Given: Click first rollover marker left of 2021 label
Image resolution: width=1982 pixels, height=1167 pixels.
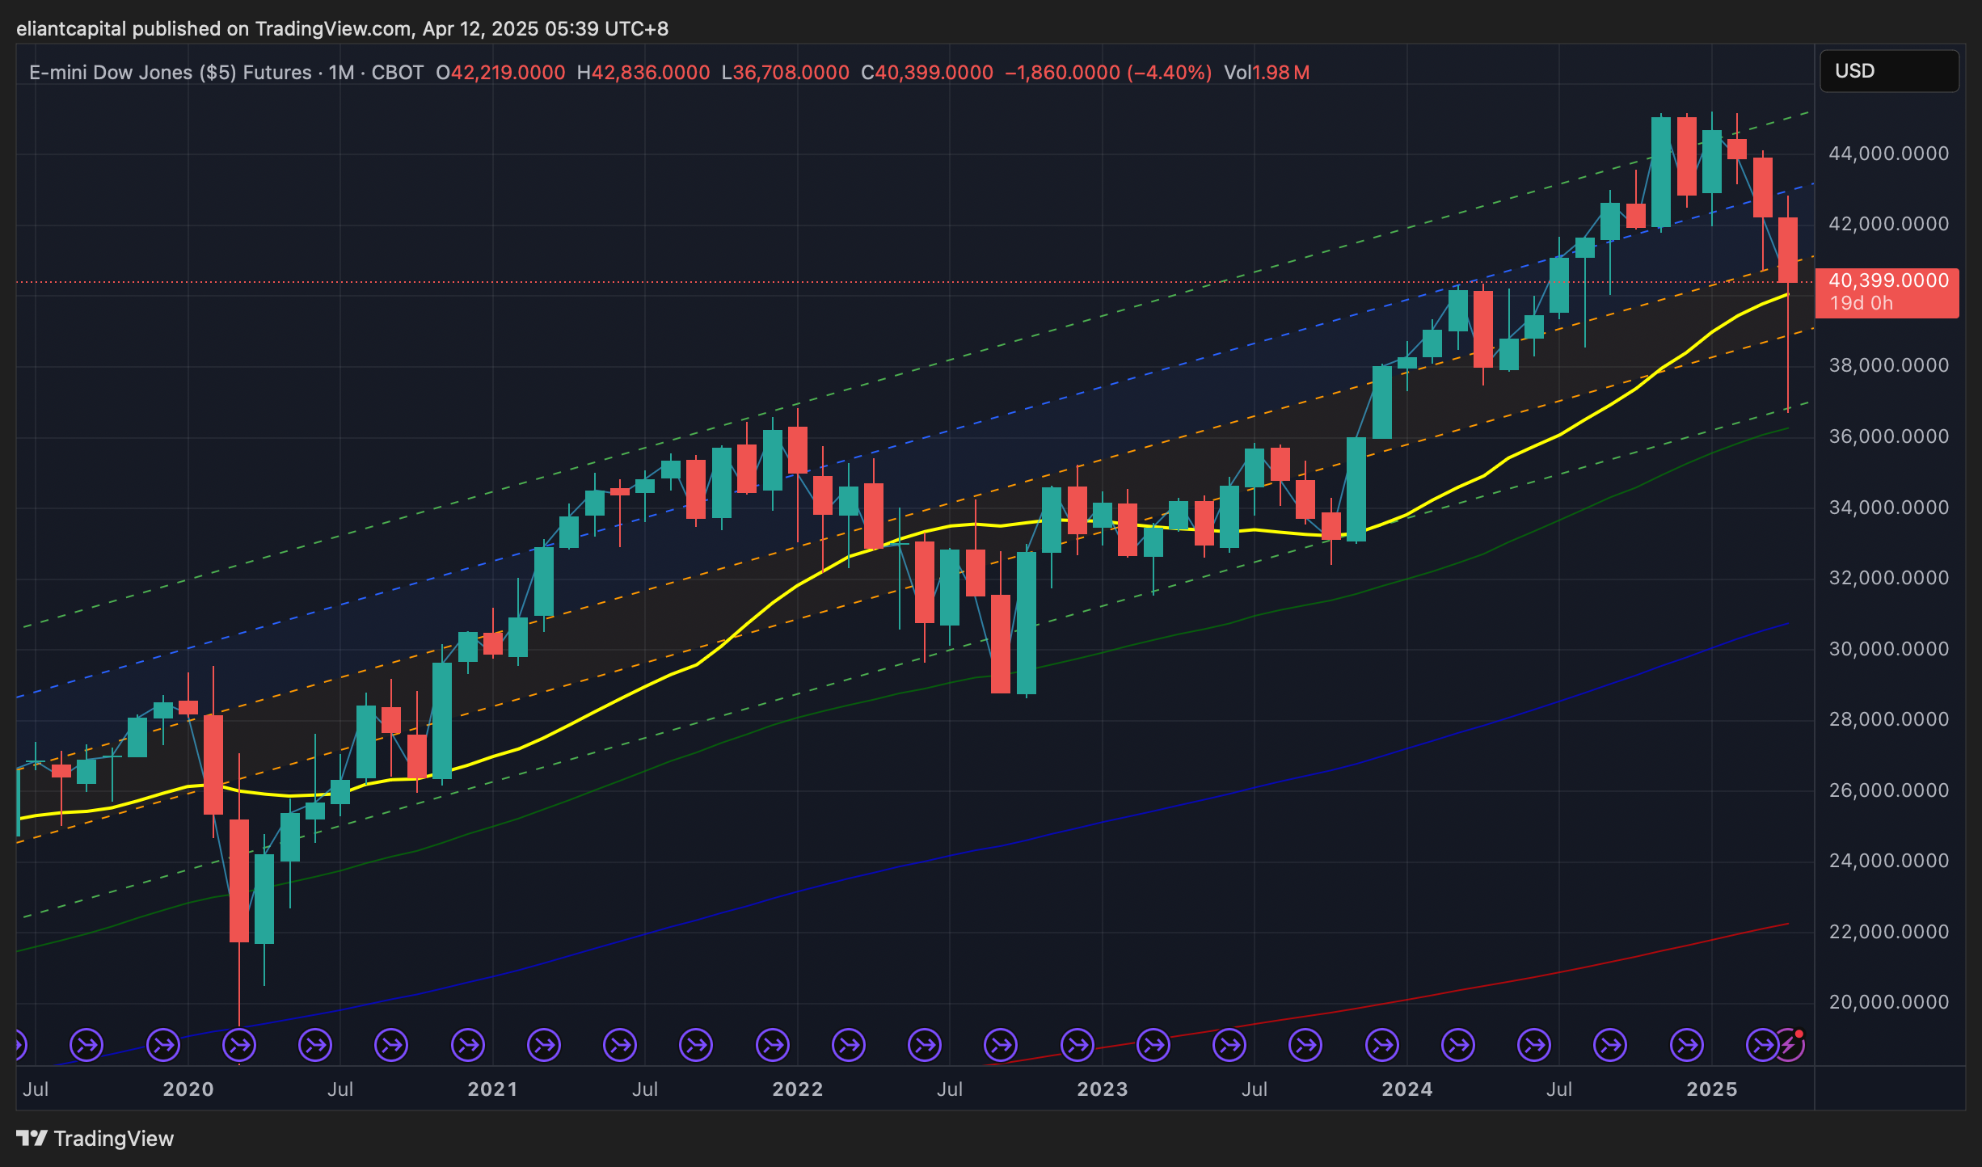Looking at the screenshot, I should 468,1045.
